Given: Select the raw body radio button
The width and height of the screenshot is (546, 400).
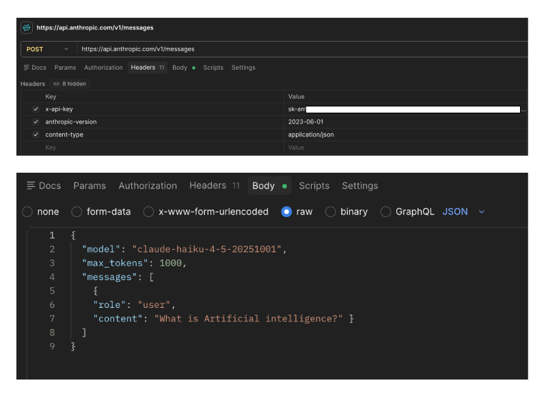Looking at the screenshot, I should [x=286, y=212].
